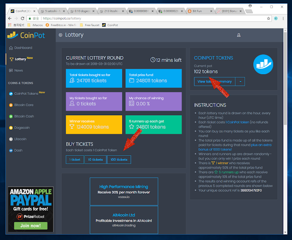The image size is (292, 240).
Task: Click the browser extension icon beside star
Action: coord(276,18)
